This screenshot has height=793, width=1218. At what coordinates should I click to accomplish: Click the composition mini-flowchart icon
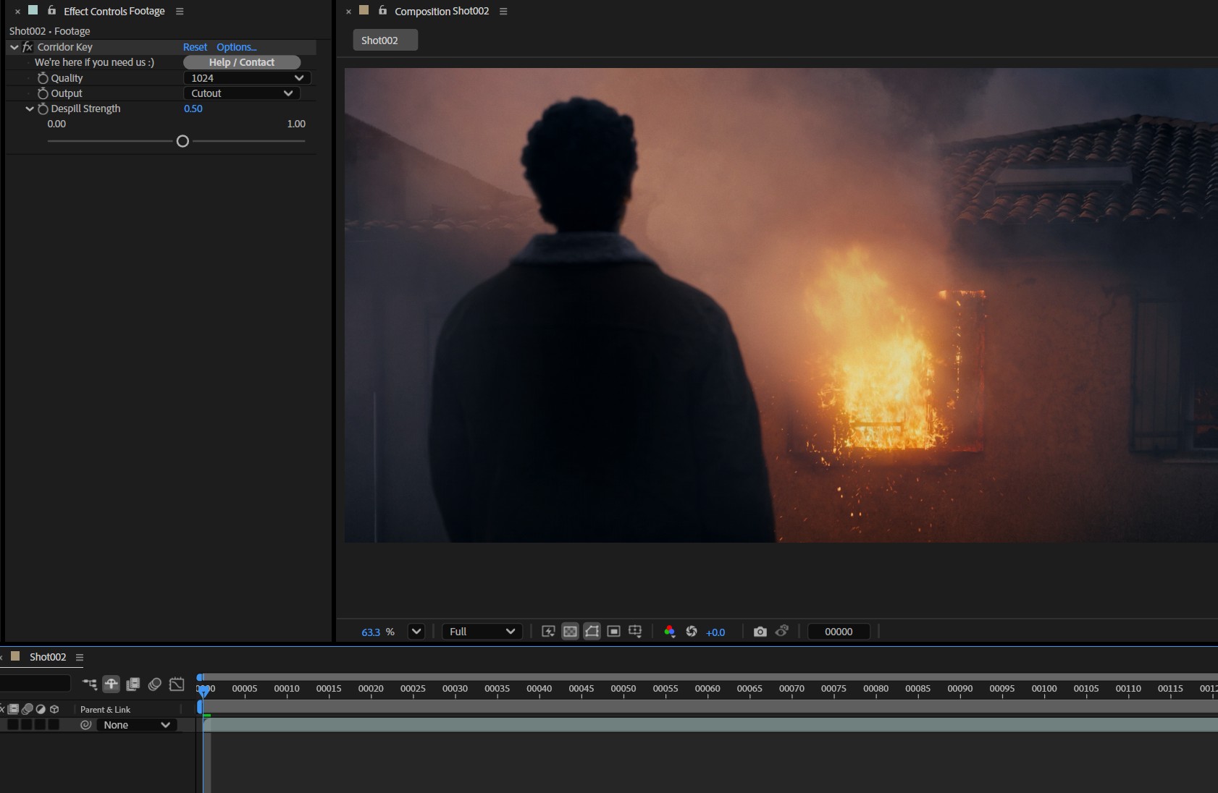(90, 684)
